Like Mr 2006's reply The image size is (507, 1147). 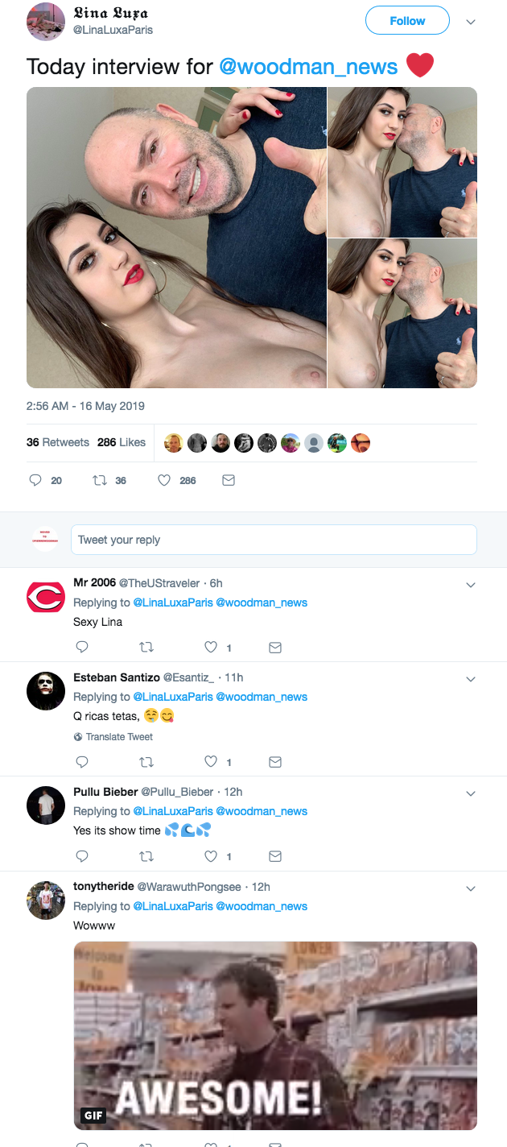211,647
